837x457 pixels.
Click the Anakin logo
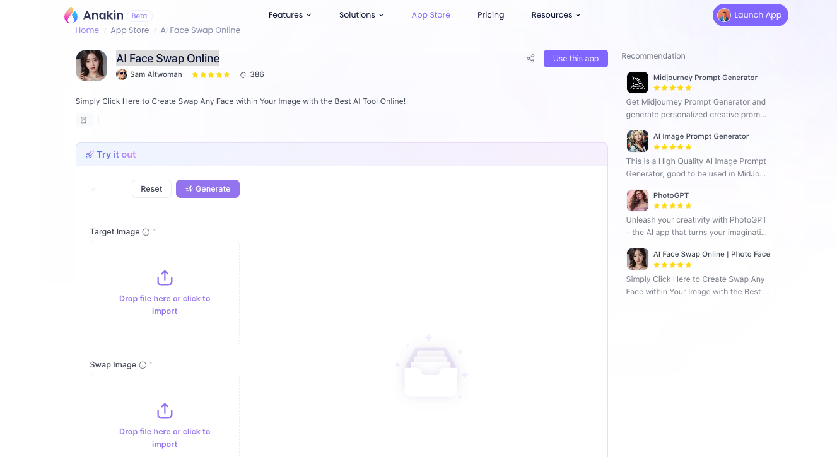click(x=93, y=15)
